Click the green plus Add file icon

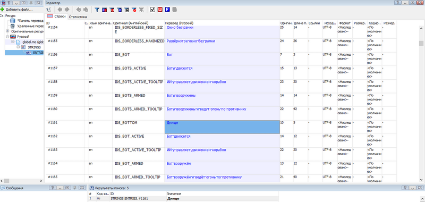3,9
